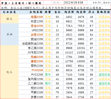
Task: Click average sell price 7408
Action: click(x=81, y=75)
